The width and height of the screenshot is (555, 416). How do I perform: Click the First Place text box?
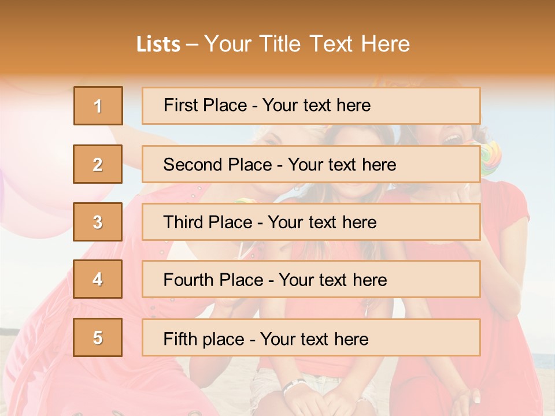tap(311, 106)
